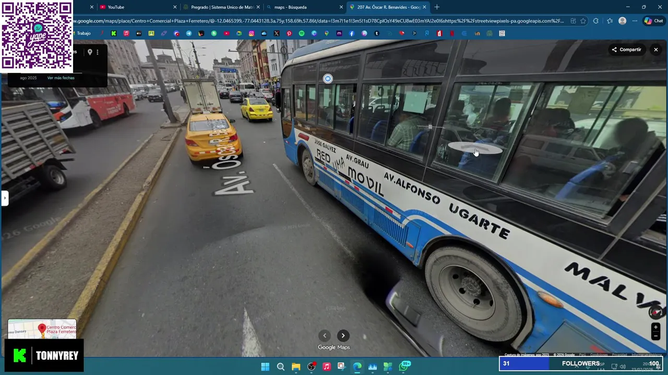The width and height of the screenshot is (668, 375).
Task: Open the Telegram bookmark
Action: pyautogui.click(x=189, y=33)
